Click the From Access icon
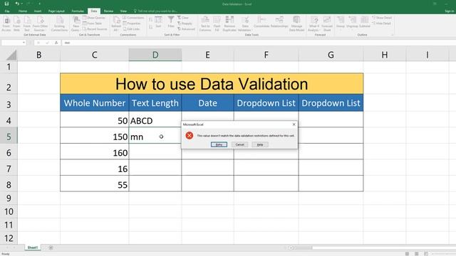Image resolution: width=456 pixels, height=256 pixels. pyautogui.click(x=6, y=23)
